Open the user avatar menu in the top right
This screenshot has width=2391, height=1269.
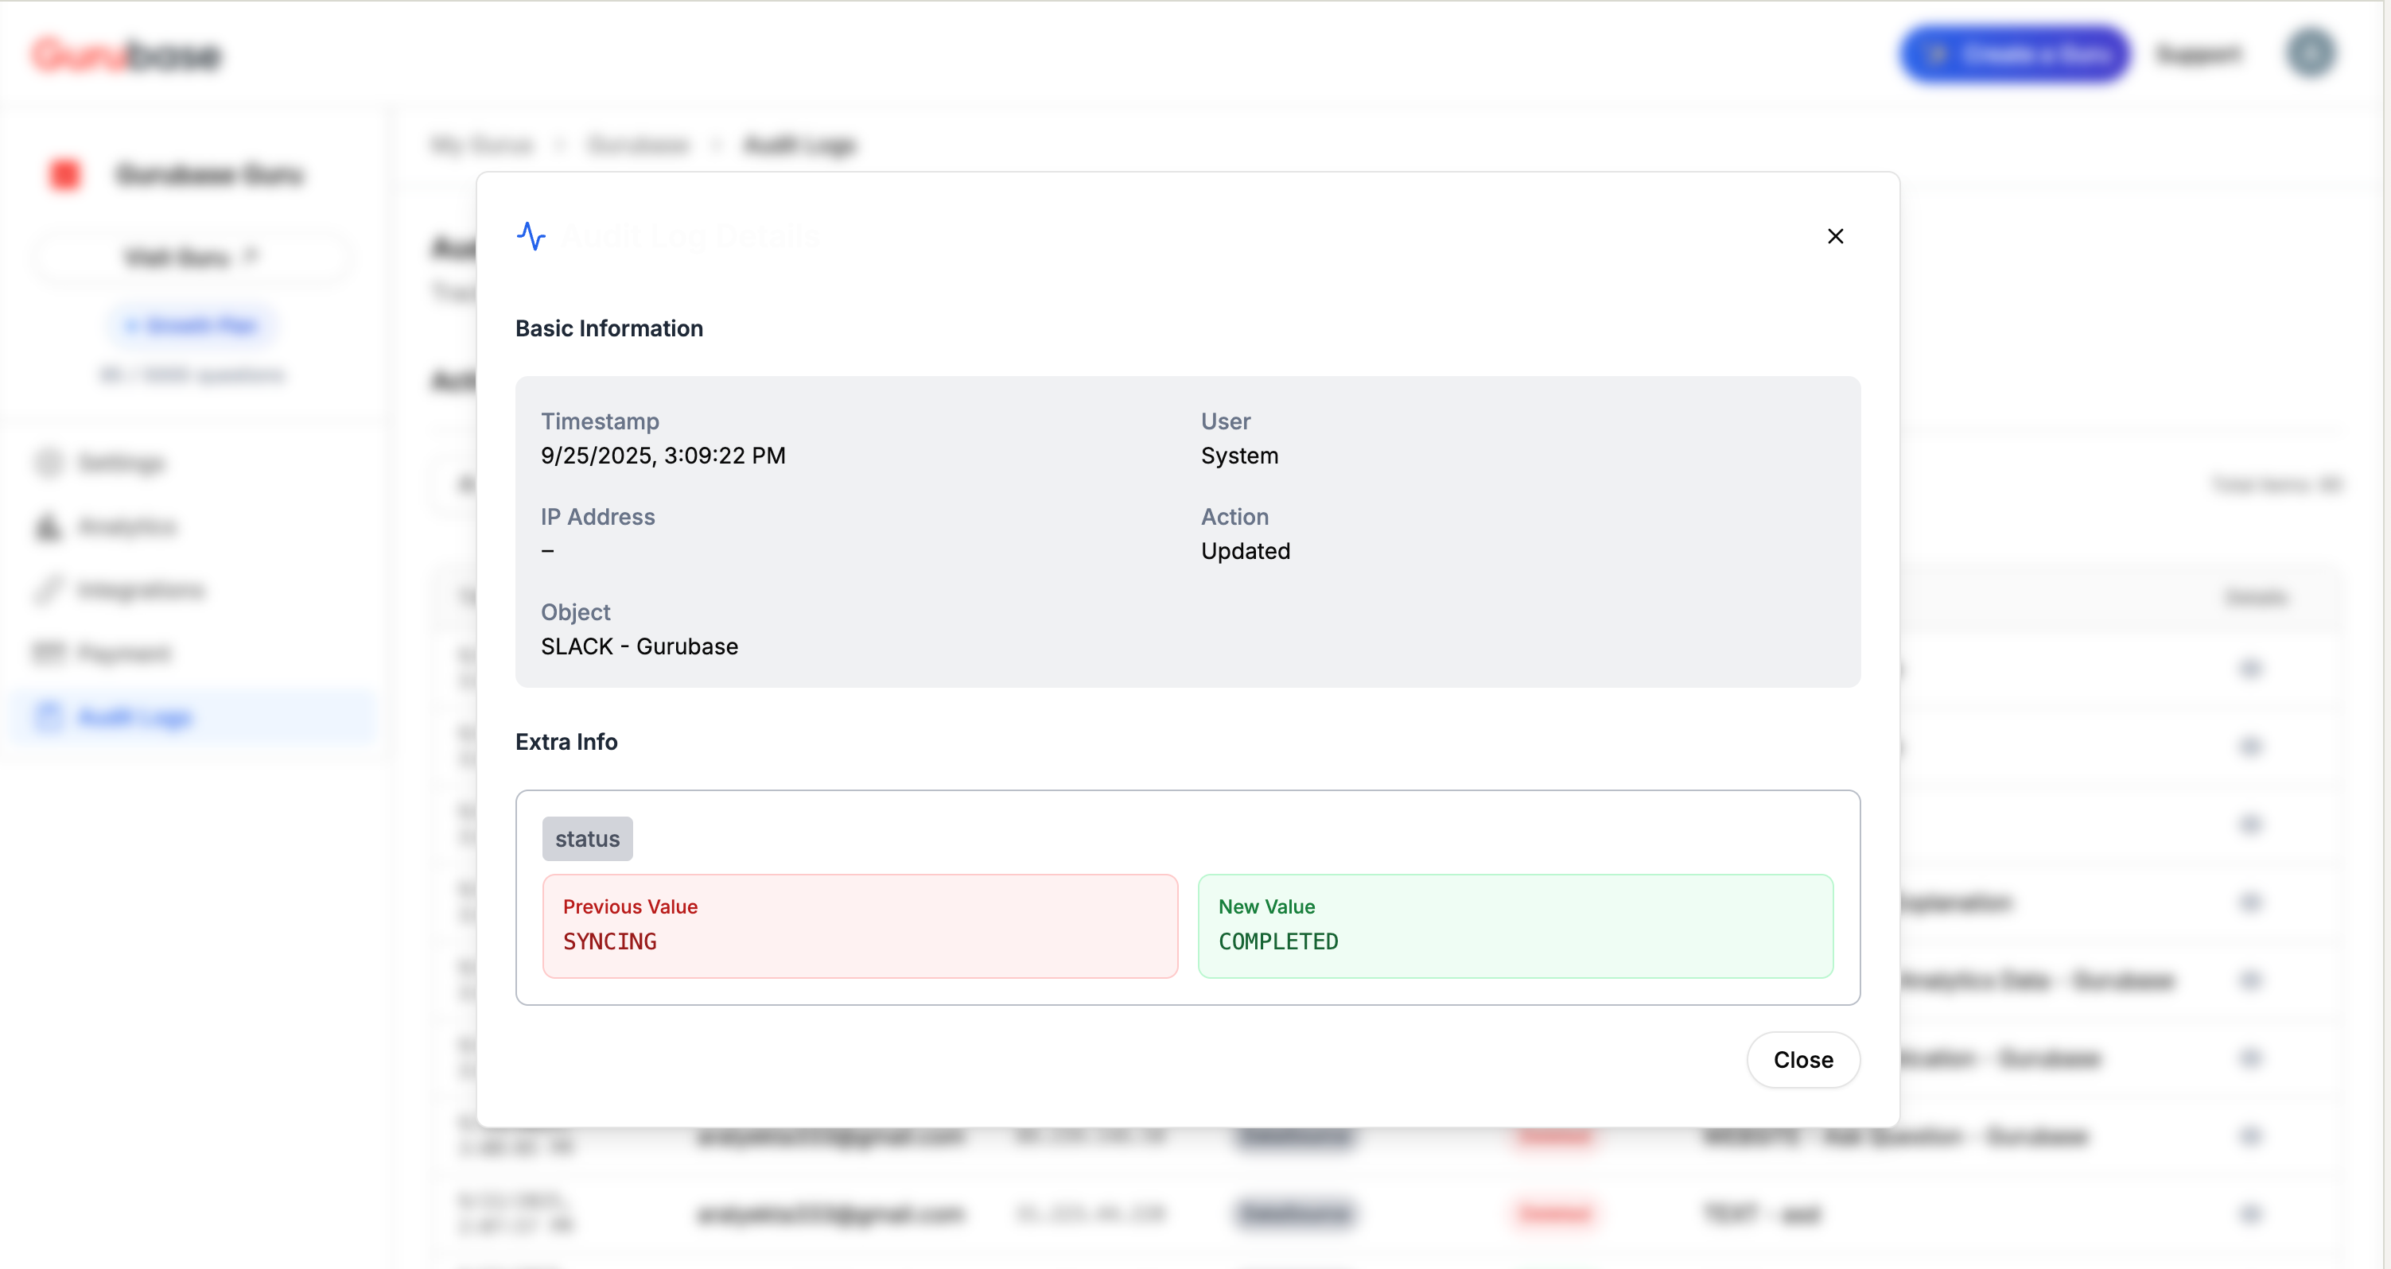[2310, 52]
